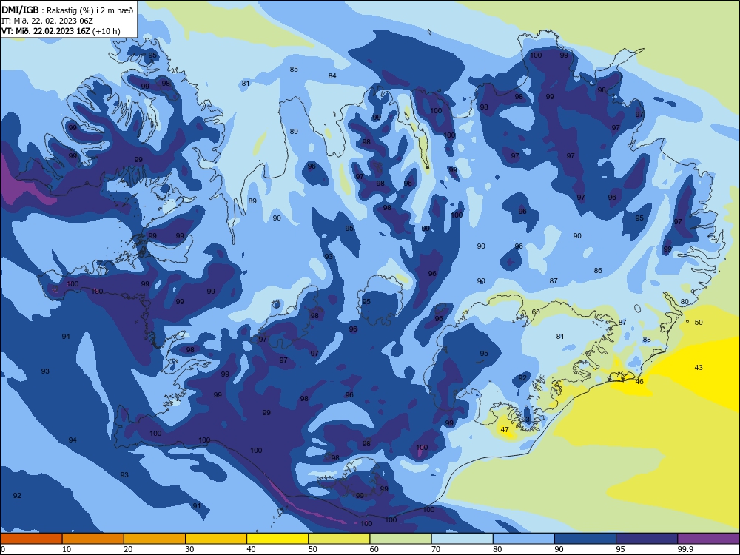Select the medium blue 90–95 legend swatch
Image resolution: width=740 pixels, height=555 pixels.
tap(585, 539)
